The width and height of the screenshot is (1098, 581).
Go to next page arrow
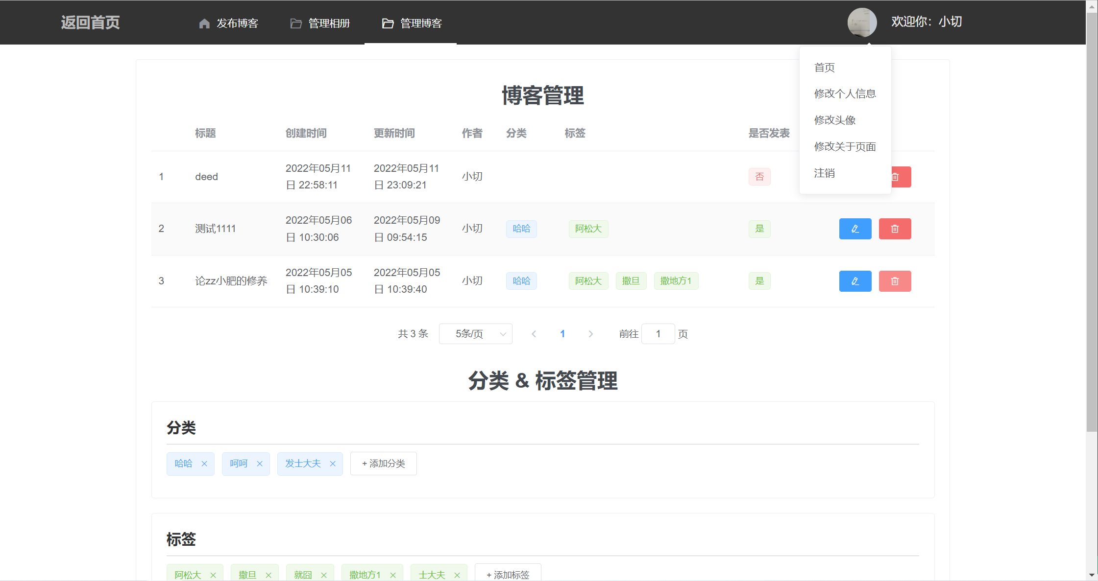pos(591,334)
